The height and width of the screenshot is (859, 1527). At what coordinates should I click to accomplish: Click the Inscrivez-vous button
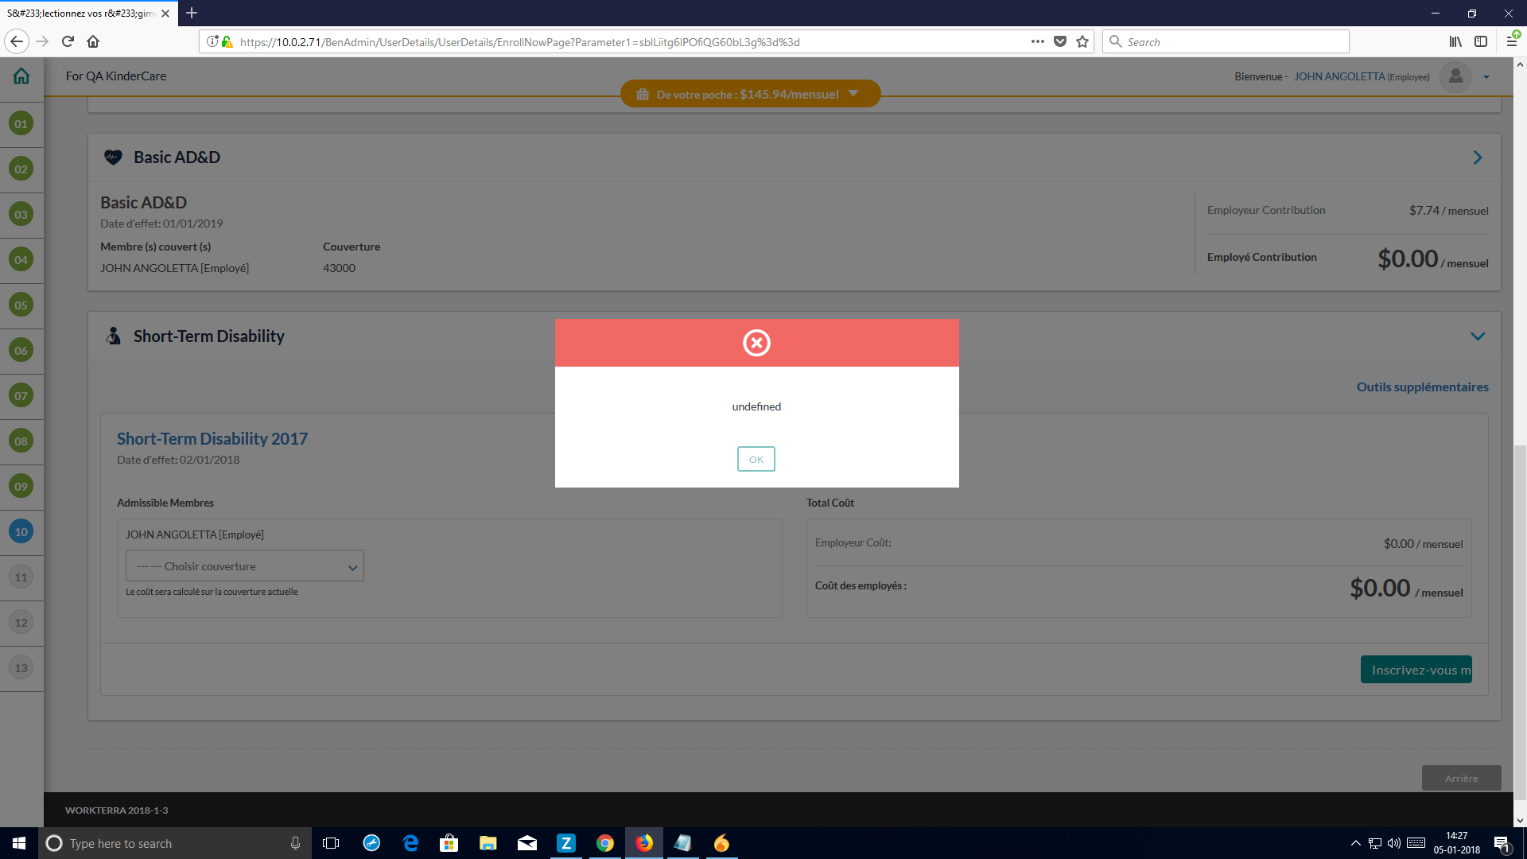tap(1416, 670)
